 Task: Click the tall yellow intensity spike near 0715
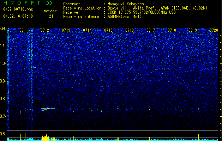pos(118,136)
